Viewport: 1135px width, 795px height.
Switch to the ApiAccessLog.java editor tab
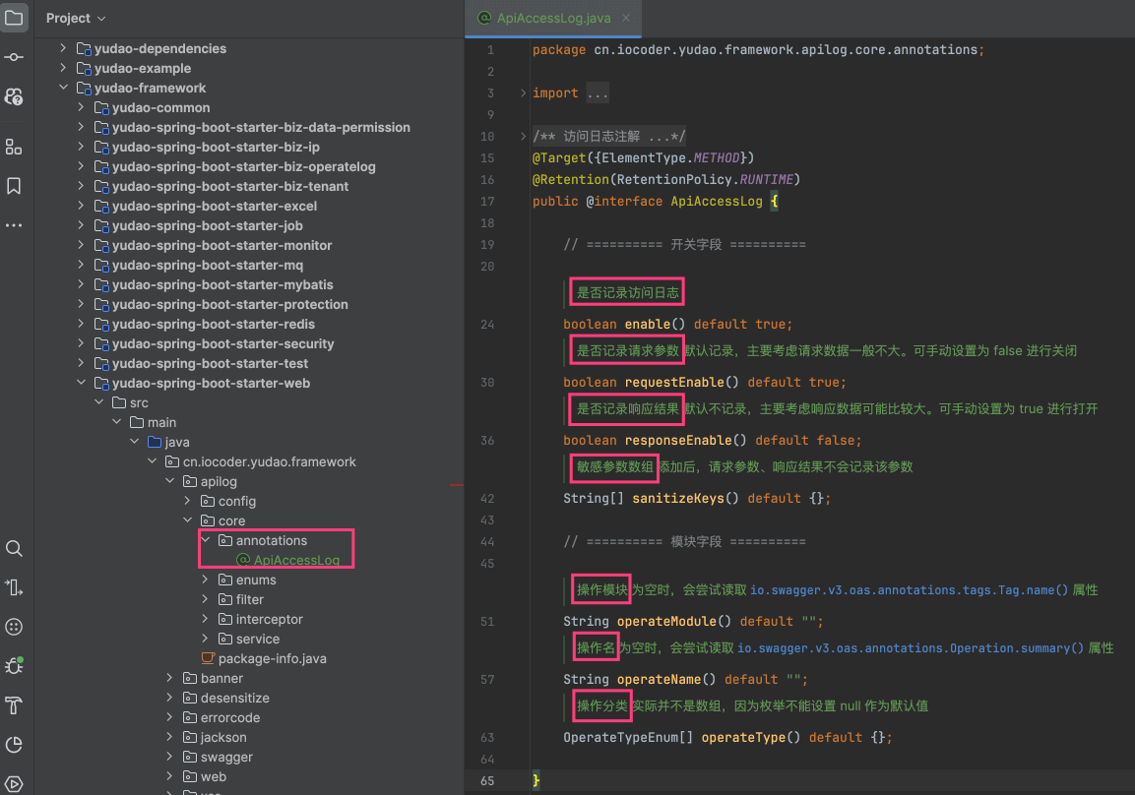coord(553,18)
